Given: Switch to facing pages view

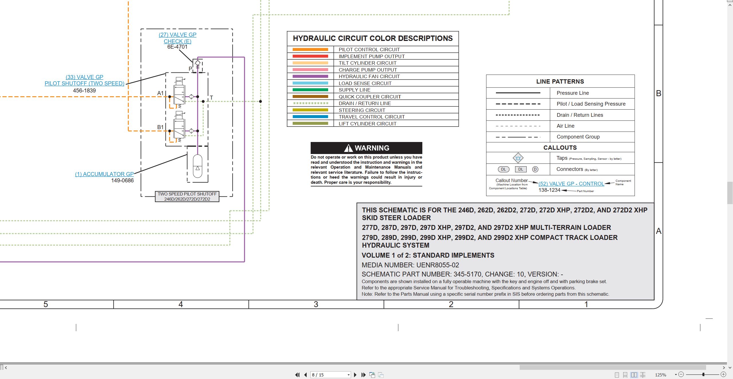Looking at the screenshot, I should (634, 375).
